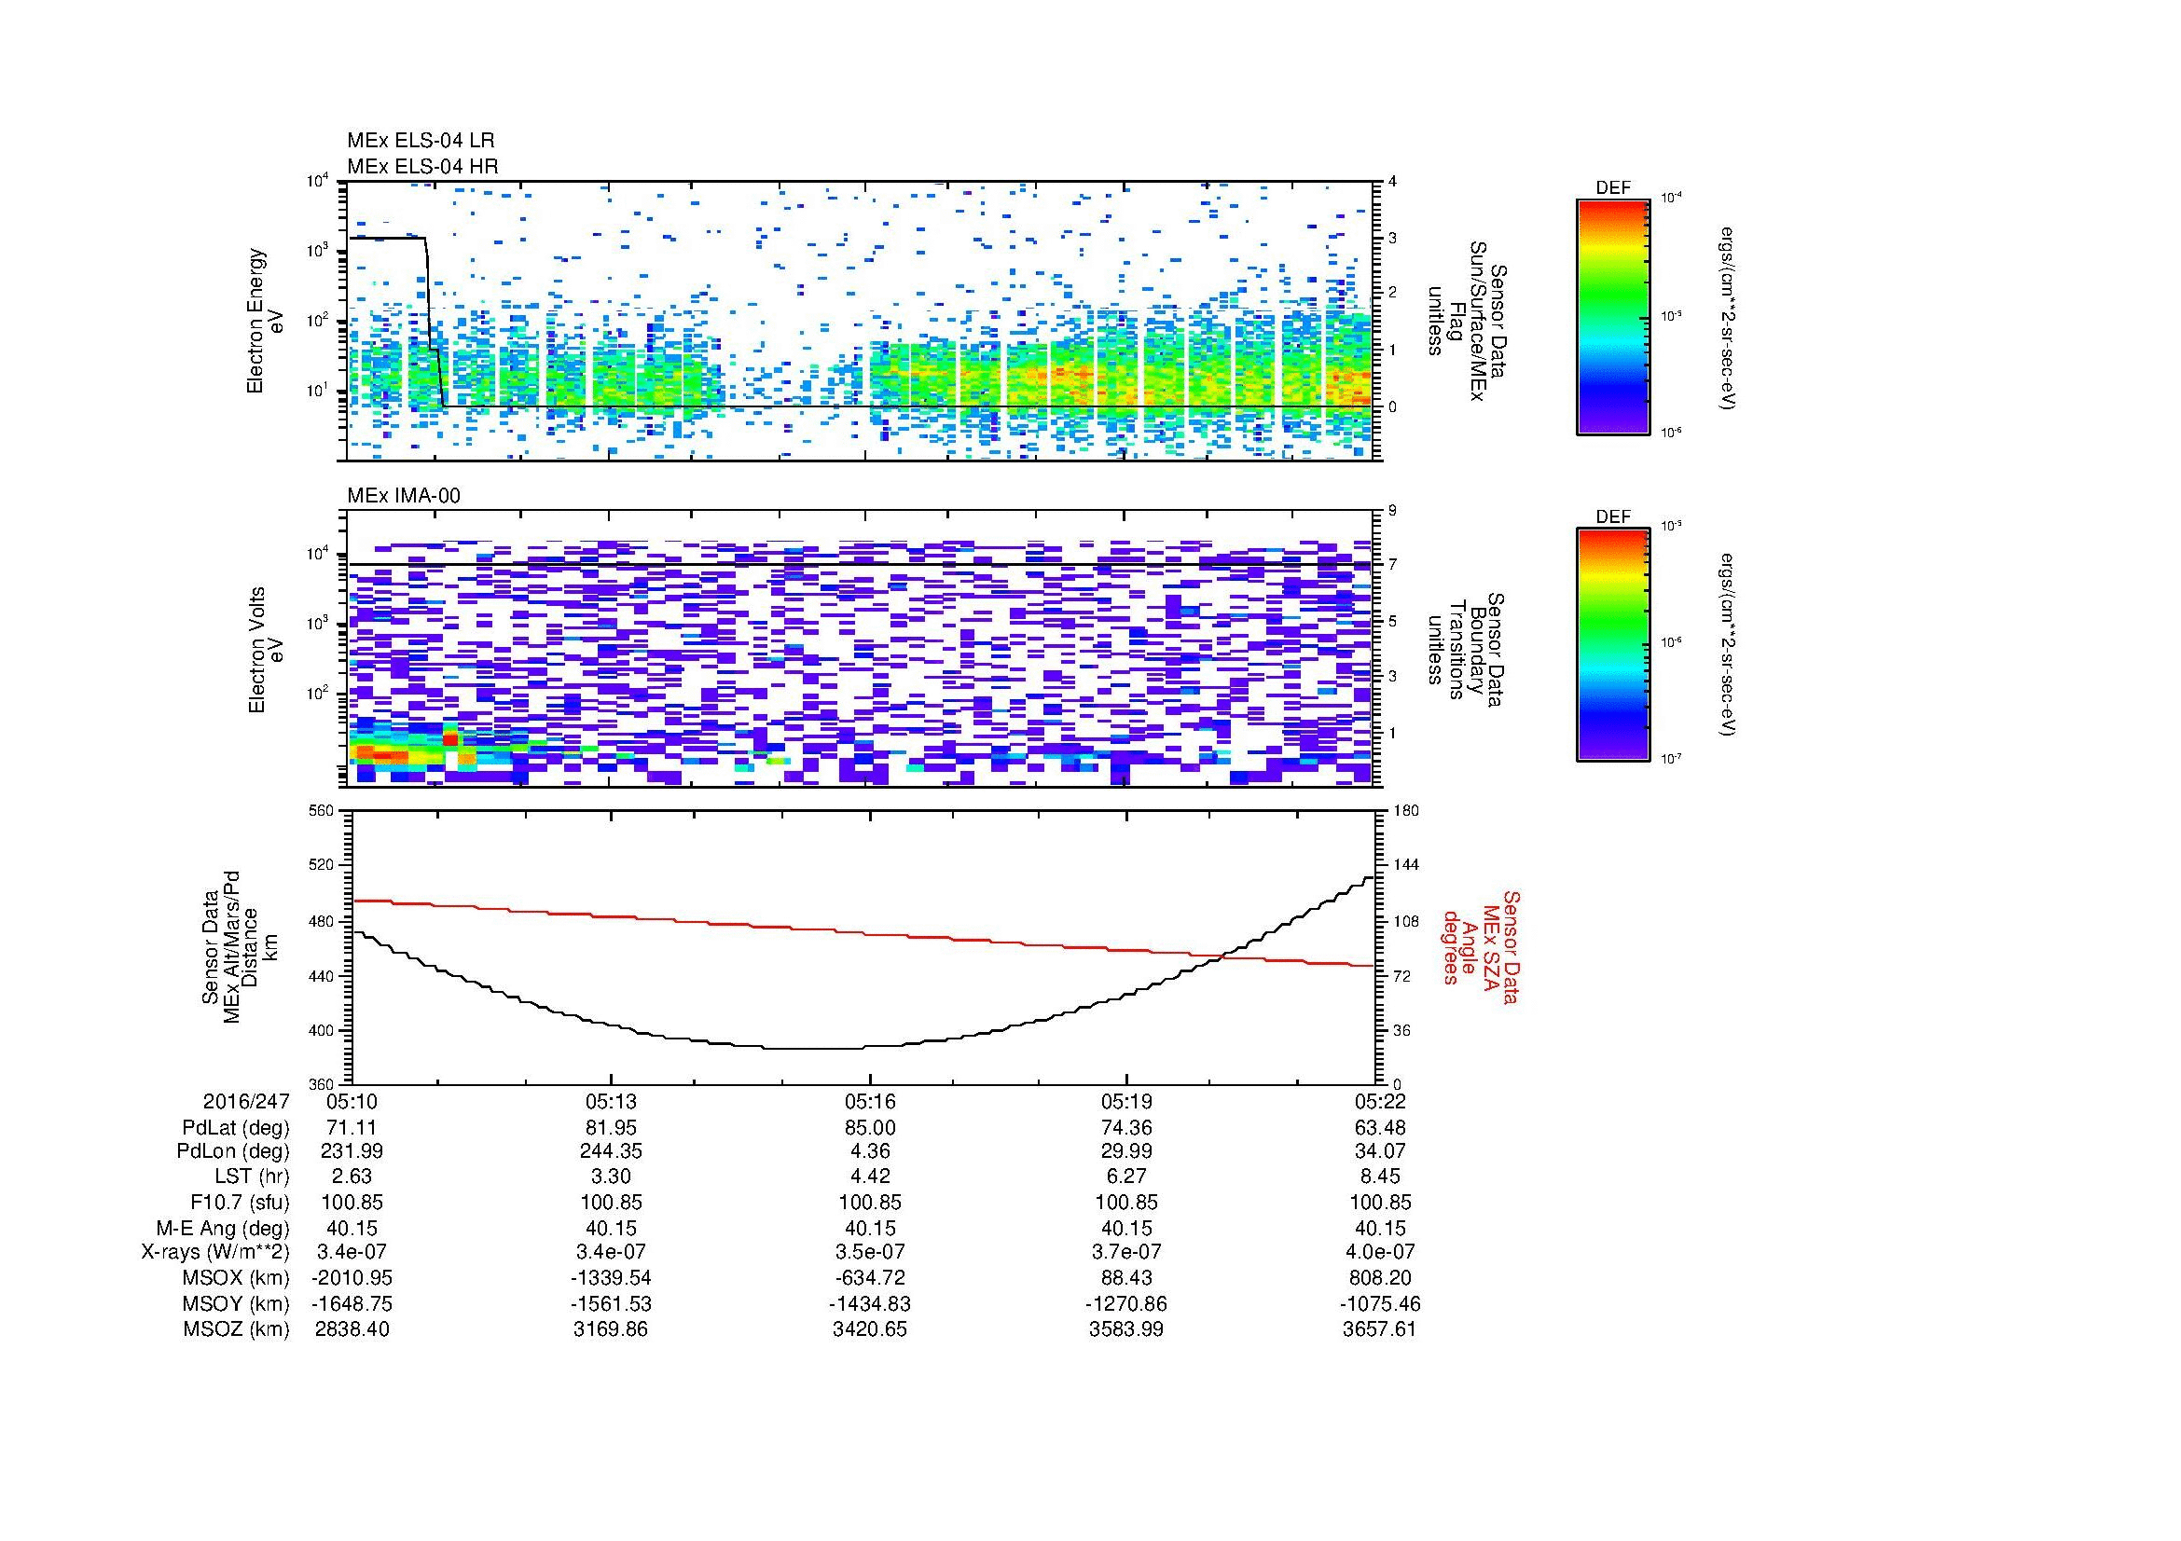Viewport: 2181px width, 1541px height.
Task: Click MSOZ value 3169.86
Action: pyautogui.click(x=611, y=1329)
